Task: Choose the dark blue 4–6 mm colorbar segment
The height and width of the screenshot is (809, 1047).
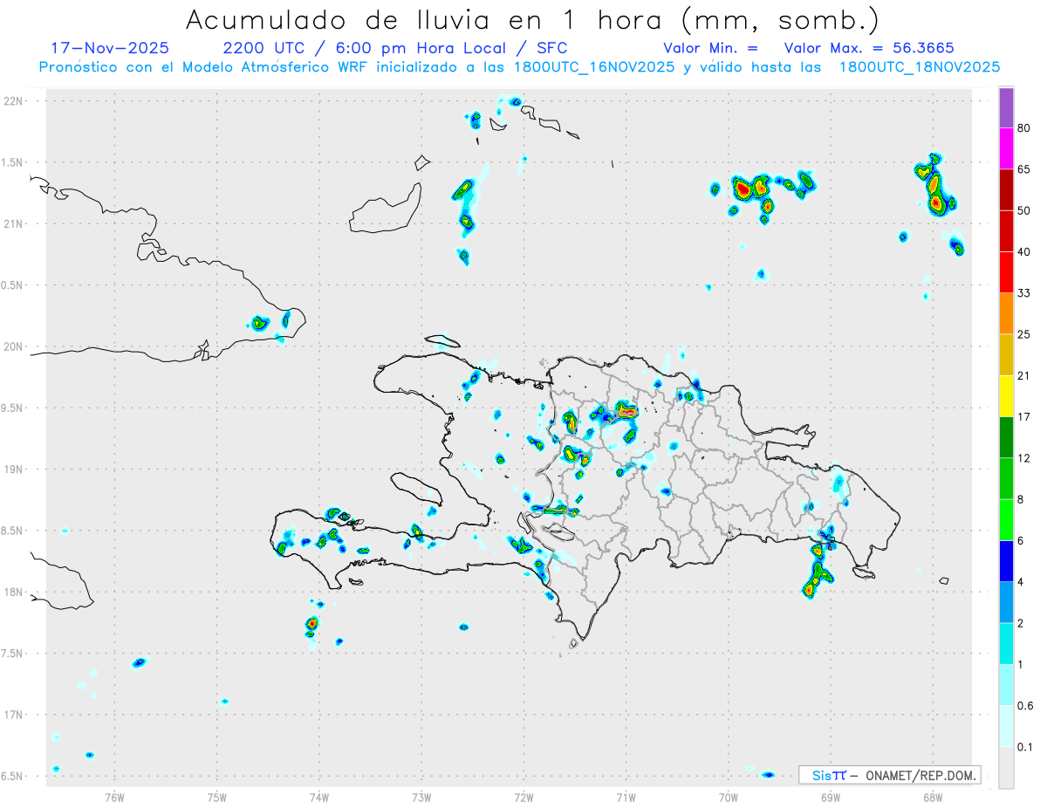Action: (x=1006, y=561)
